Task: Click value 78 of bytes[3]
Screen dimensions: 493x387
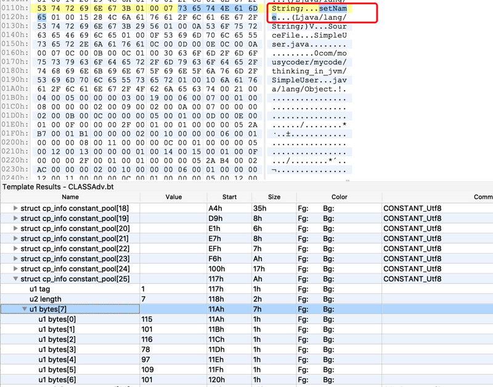Action: 145,349
